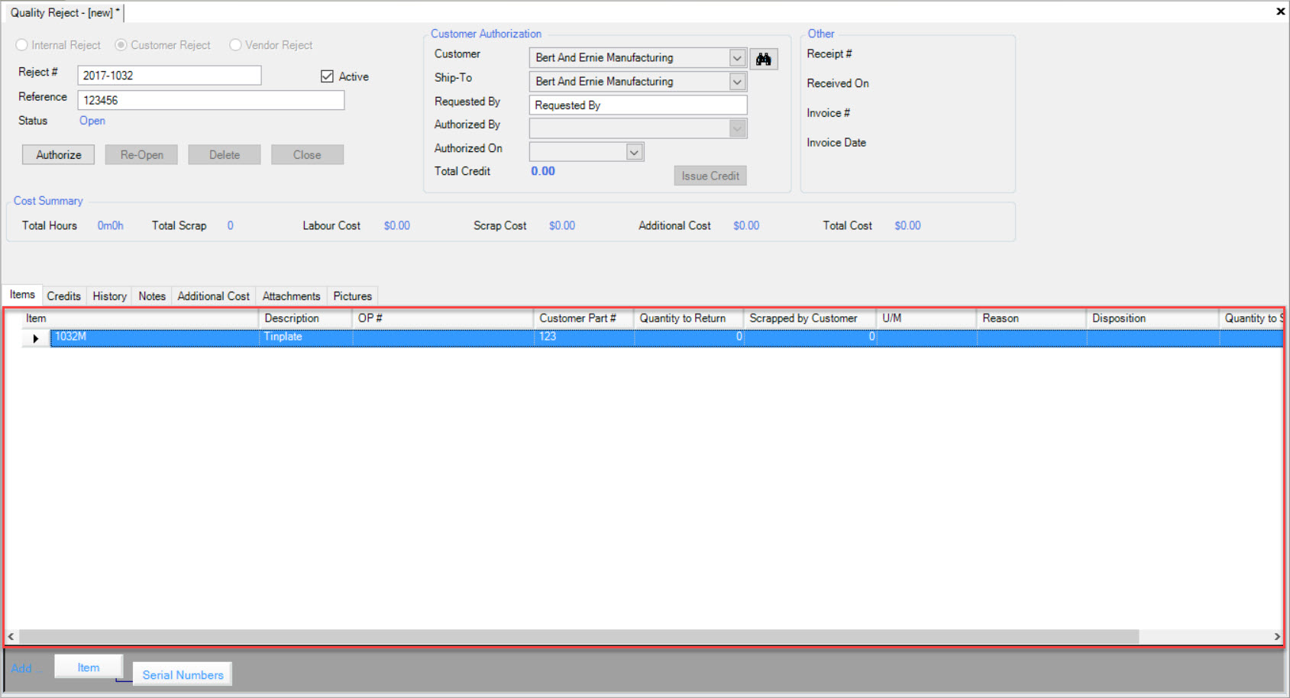Image resolution: width=1290 pixels, height=698 pixels.
Task: Expand the Authorized By dropdown
Action: pos(737,128)
